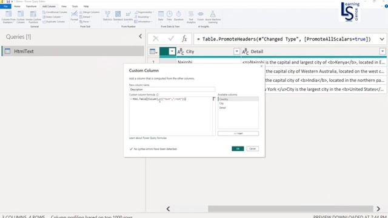Click the Detail column type icon
This screenshot has width=388, height=218.
pos(245,51)
